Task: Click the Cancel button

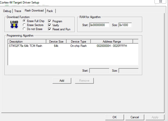Action: [x=135, y=117]
